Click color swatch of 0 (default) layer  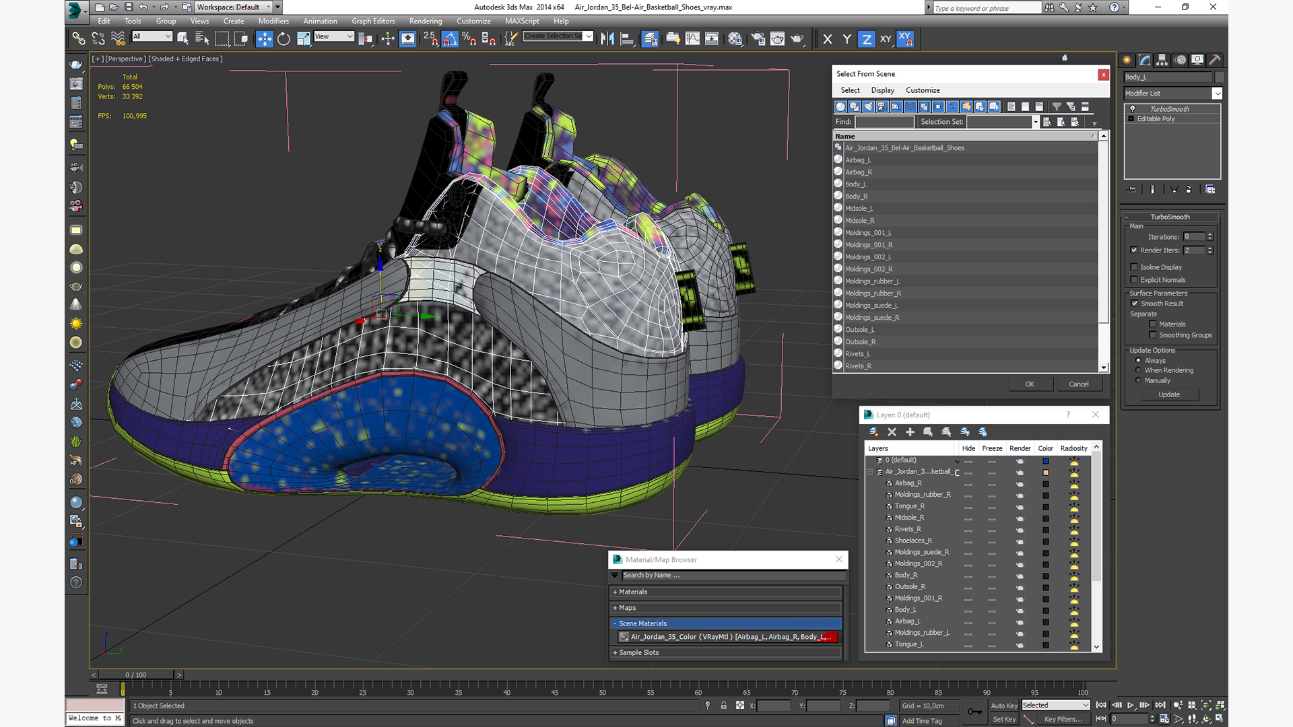[x=1046, y=461]
